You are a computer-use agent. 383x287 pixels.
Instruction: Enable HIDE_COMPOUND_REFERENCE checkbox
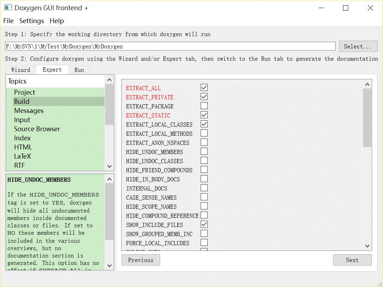coord(204,215)
